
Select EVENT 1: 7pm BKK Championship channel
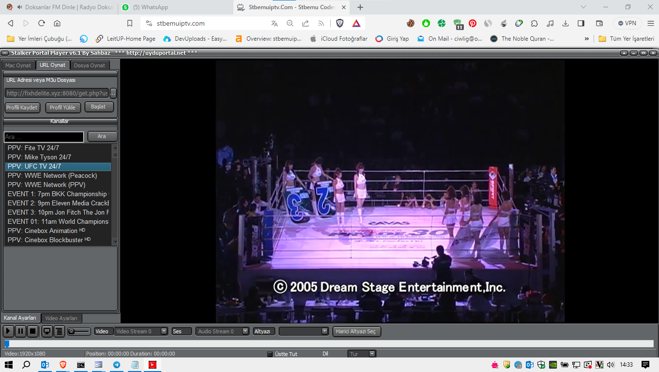(58, 194)
